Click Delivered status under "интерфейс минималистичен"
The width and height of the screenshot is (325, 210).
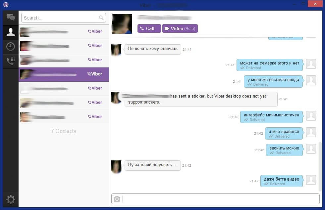[254, 120]
